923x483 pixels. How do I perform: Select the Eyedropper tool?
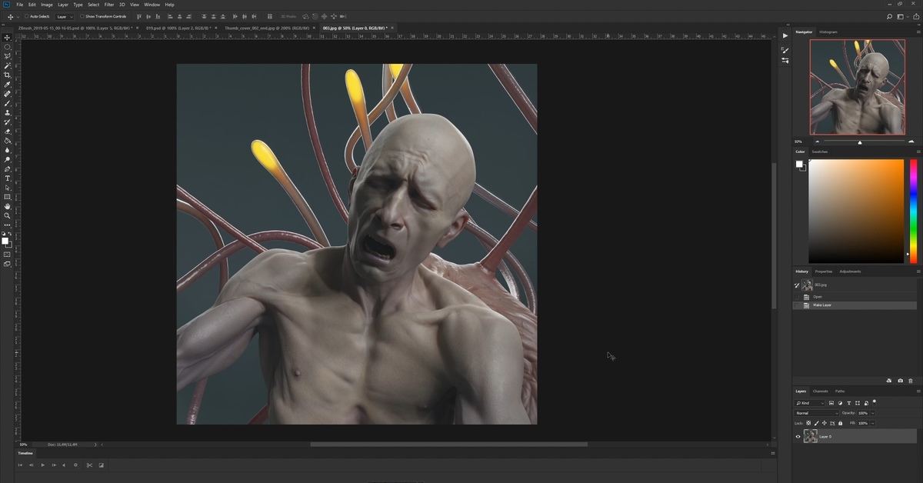click(x=8, y=85)
